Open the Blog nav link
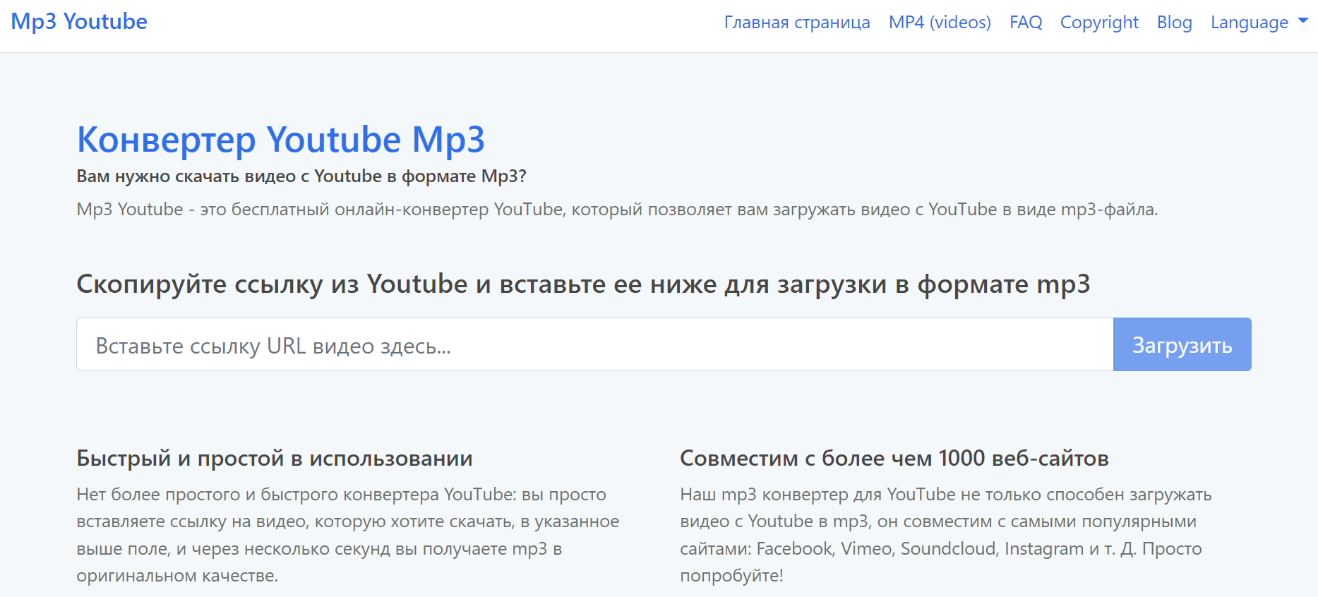Screen dimensions: 1318x597 (1175, 23)
